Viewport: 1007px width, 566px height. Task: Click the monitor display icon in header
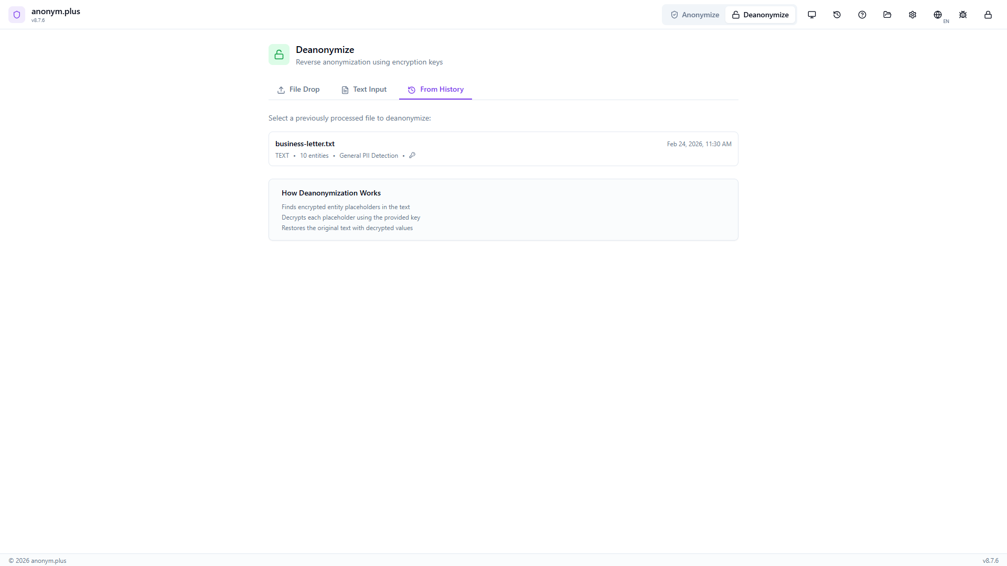[x=812, y=15]
